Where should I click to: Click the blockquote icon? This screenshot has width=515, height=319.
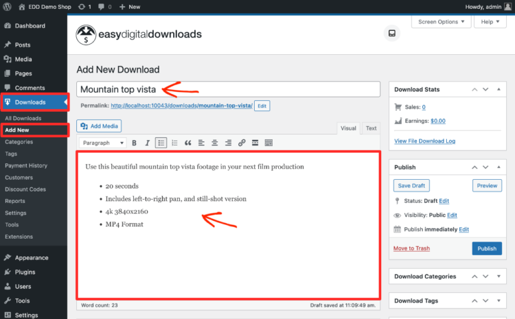pos(187,143)
